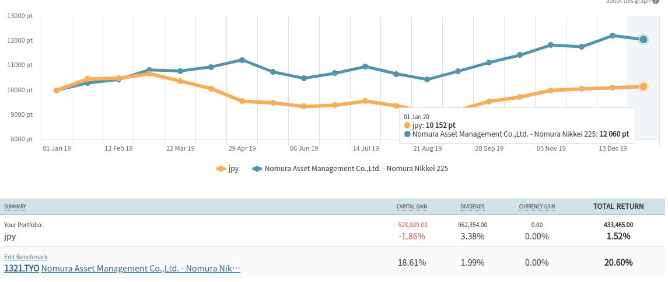Click the 'about this graph' help icon
The width and height of the screenshot is (668, 282).
point(656,2)
